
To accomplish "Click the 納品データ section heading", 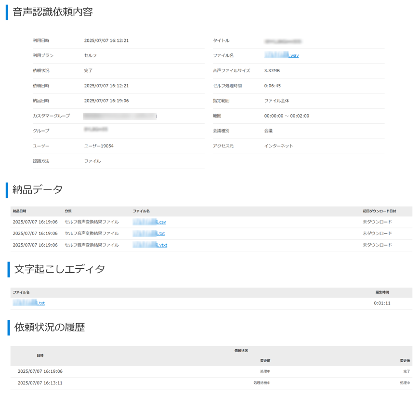I will pyautogui.click(x=39, y=190).
